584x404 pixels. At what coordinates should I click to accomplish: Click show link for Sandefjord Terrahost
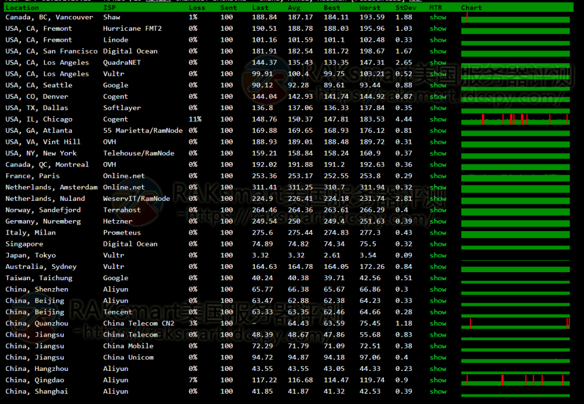438,210
